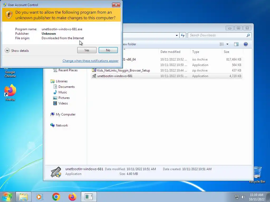Screen dimensions: 270x202
Task: Open the volume speaker tray icon
Action: (243, 197)
